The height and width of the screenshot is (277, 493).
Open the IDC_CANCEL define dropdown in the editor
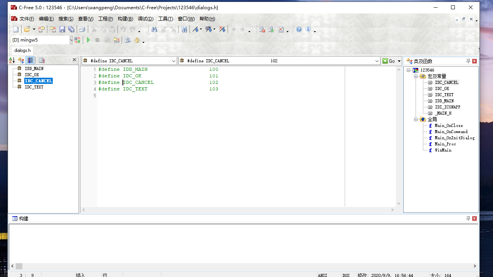pyautogui.click(x=174, y=60)
